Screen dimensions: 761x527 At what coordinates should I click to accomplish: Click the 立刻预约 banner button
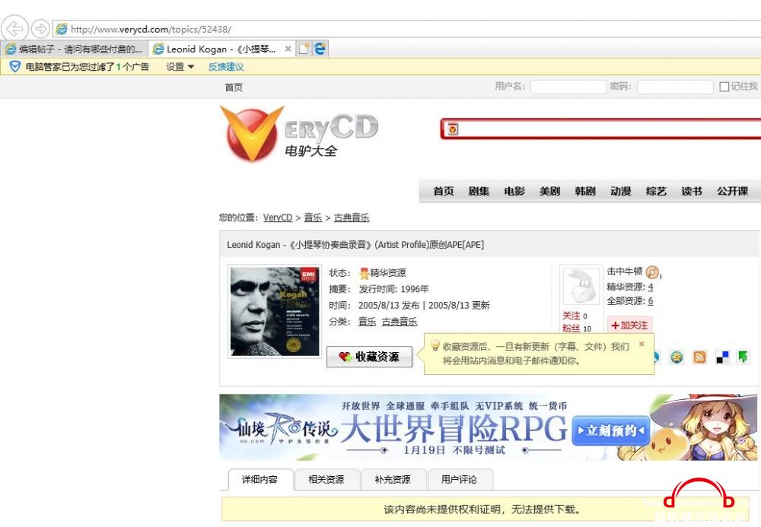(x=610, y=430)
